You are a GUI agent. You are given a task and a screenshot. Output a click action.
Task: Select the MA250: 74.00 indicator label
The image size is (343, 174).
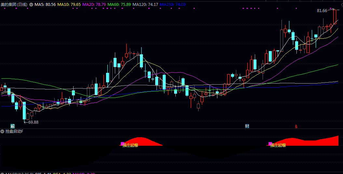coord(172,4)
